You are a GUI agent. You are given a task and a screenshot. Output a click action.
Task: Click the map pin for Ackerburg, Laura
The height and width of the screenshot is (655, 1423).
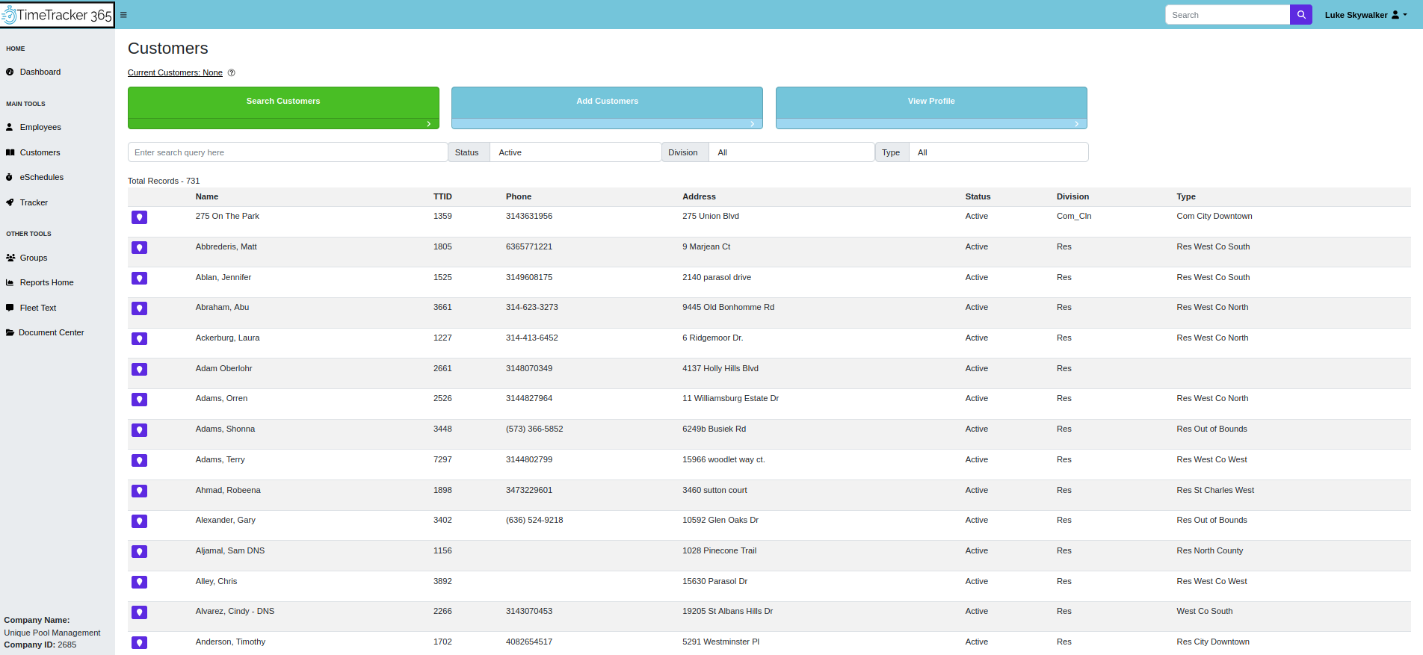(x=139, y=339)
